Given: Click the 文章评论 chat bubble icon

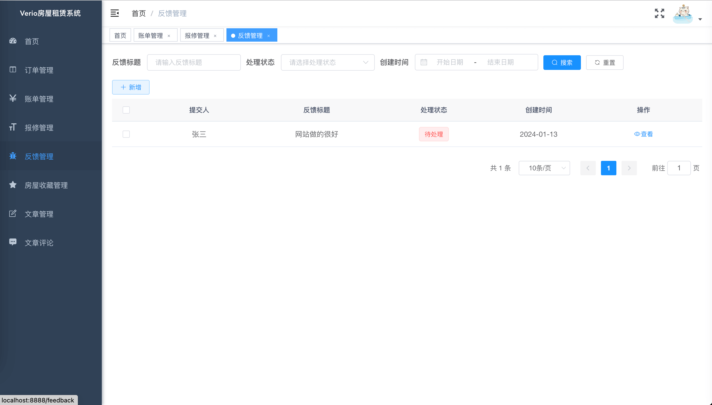Looking at the screenshot, I should [13, 242].
